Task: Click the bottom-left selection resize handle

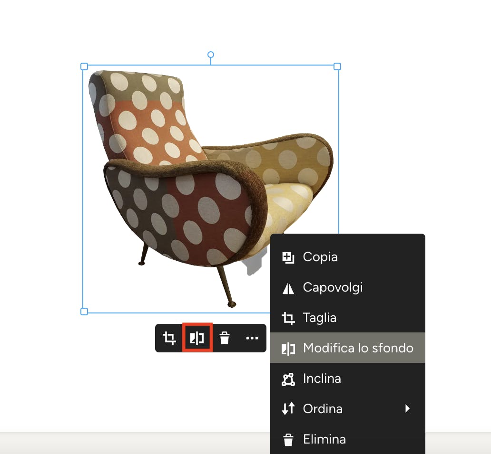Action: pyautogui.click(x=84, y=312)
